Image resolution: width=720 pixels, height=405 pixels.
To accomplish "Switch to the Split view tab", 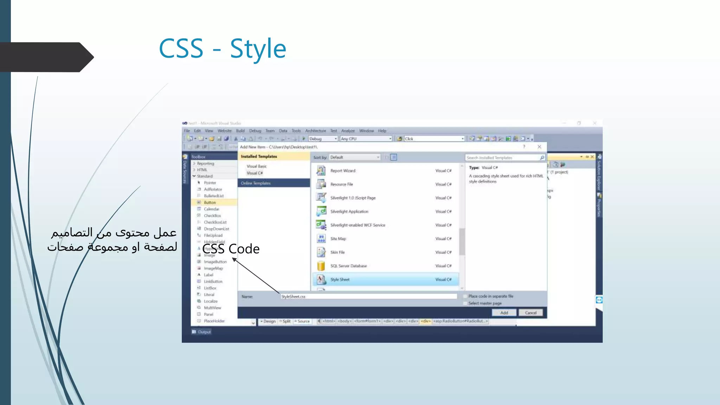I will (285, 321).
